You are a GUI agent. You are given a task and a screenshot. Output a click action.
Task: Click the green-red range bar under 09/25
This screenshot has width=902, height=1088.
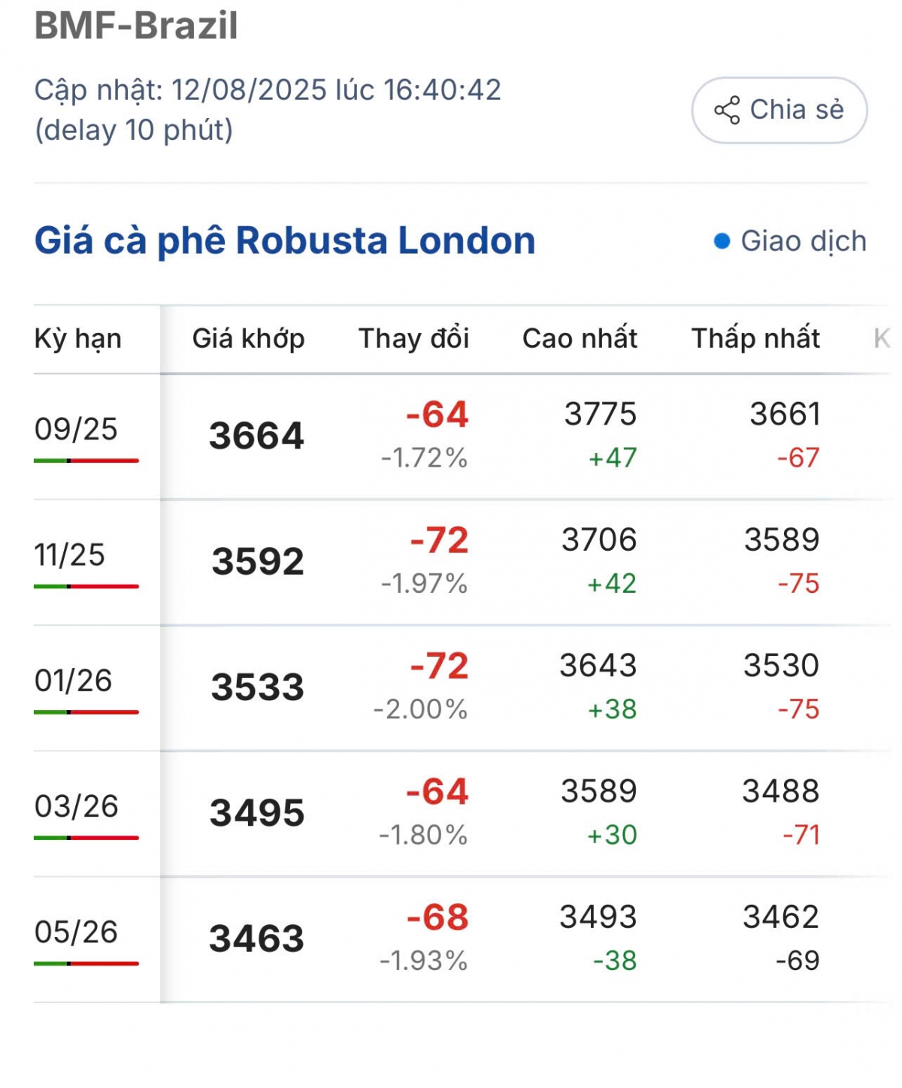click(86, 461)
